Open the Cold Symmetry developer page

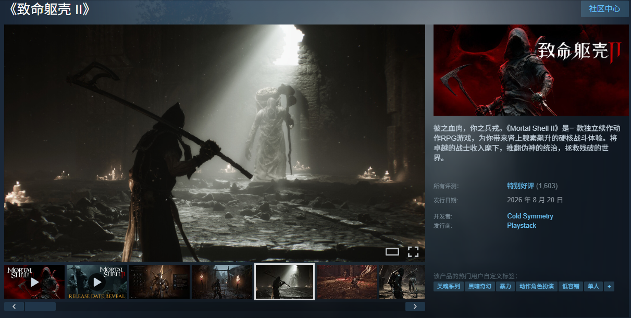tap(530, 216)
